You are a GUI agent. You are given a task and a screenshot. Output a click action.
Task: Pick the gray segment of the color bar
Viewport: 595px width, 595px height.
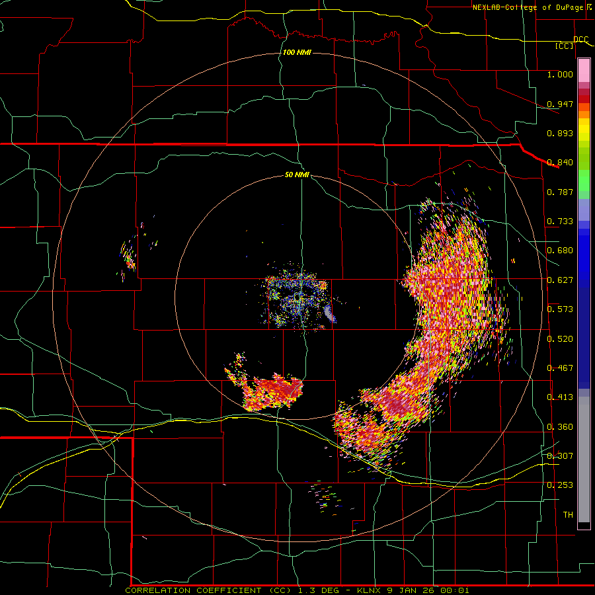click(584, 459)
